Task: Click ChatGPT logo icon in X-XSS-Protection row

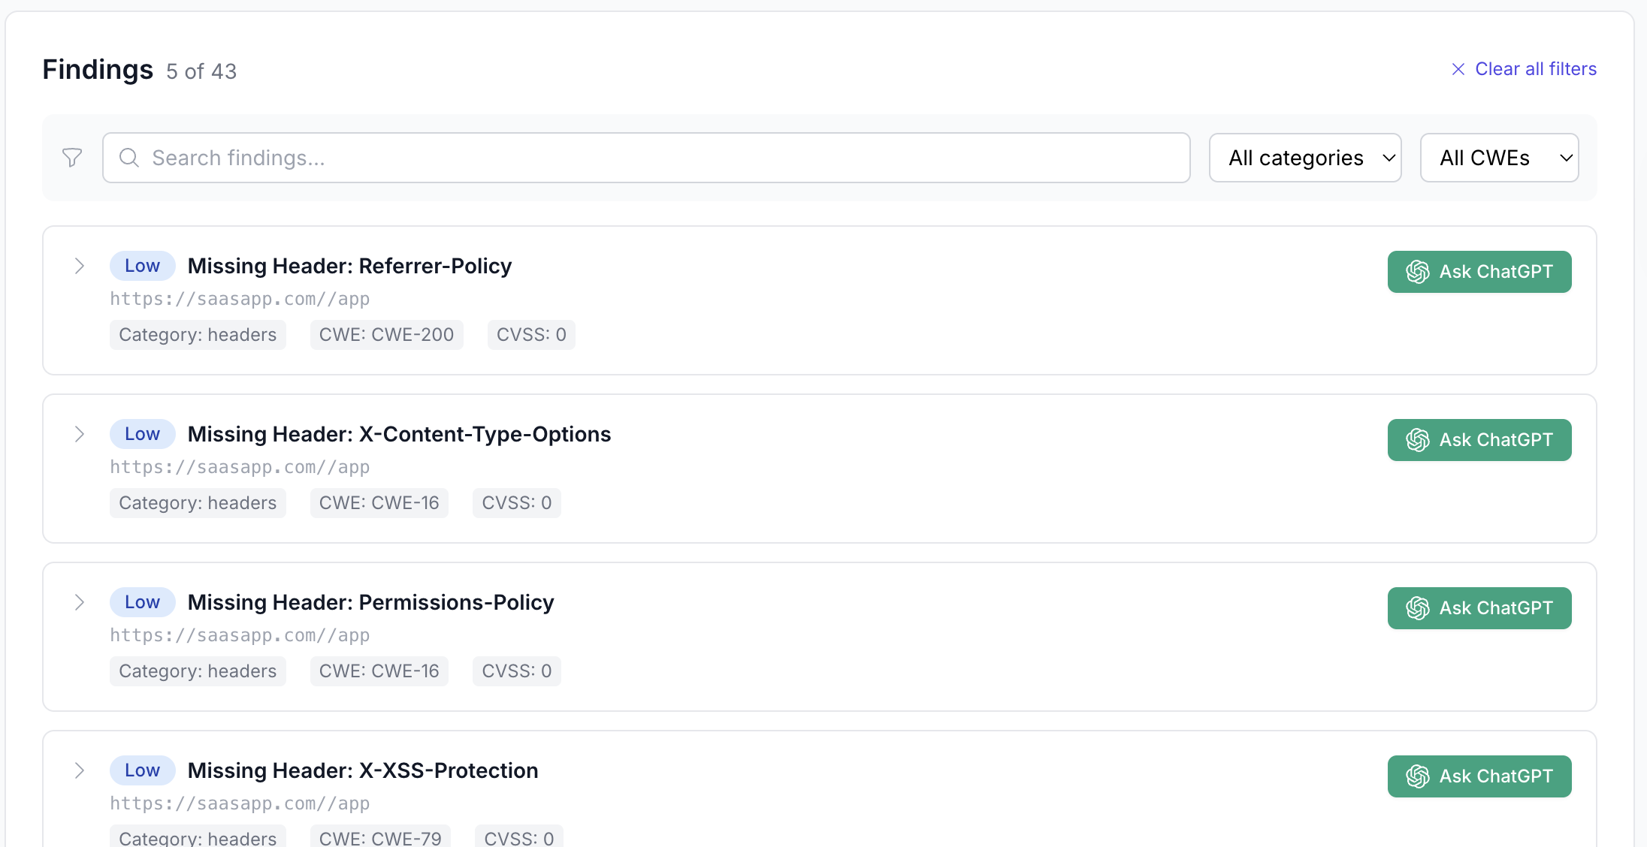Action: (x=1418, y=776)
